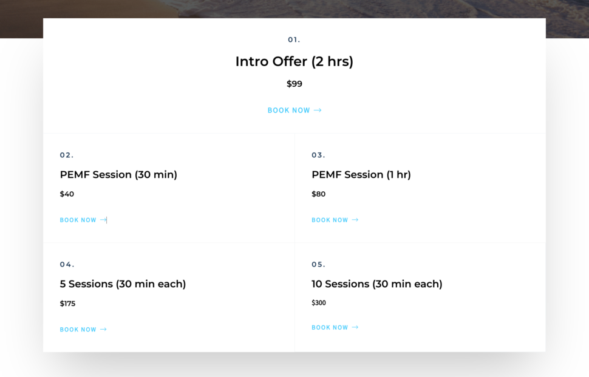The height and width of the screenshot is (377, 589).
Task: Click the $99 price text
Action: click(x=294, y=84)
